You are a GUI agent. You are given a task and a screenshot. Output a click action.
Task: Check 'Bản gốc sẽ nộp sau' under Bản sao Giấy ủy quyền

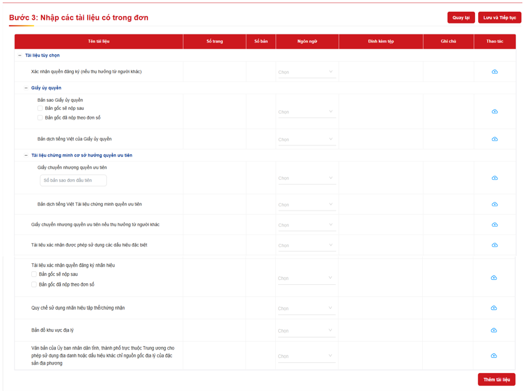pyautogui.click(x=40, y=108)
